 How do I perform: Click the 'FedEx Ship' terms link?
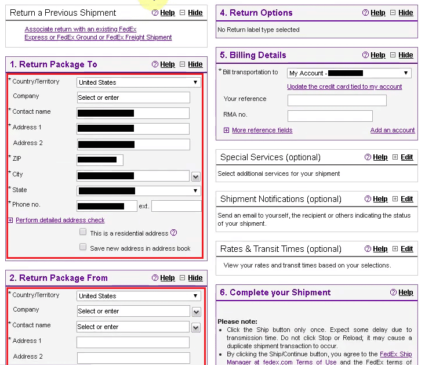point(396,354)
